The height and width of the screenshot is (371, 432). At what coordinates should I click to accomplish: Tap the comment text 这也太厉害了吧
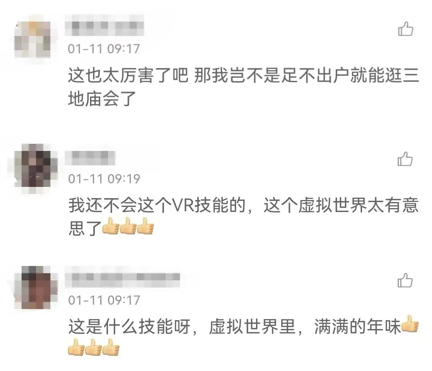click(x=128, y=75)
